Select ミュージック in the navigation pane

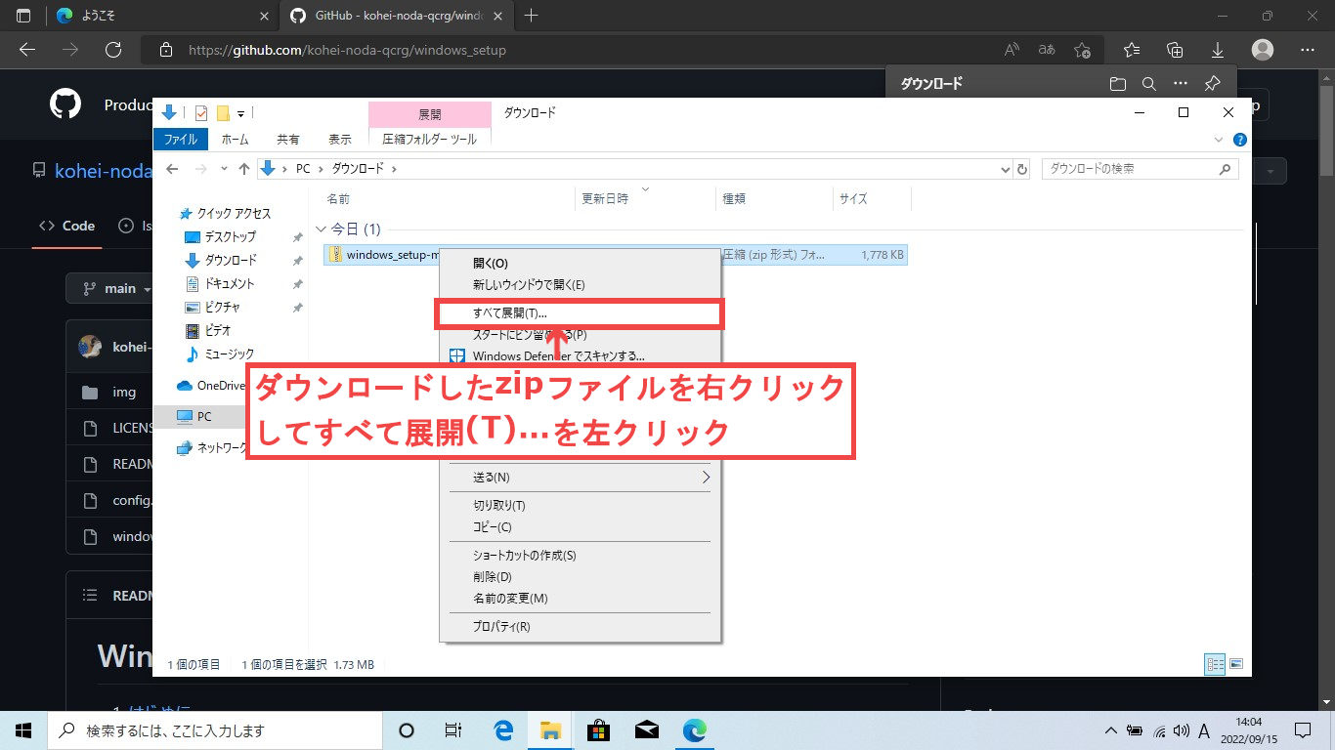point(228,354)
